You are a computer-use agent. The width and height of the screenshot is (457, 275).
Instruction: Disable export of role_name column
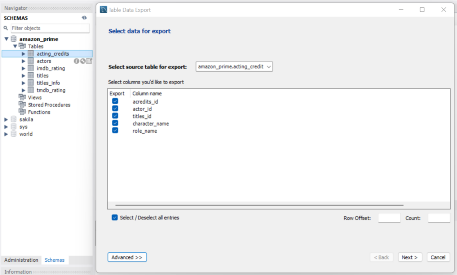[115, 130]
